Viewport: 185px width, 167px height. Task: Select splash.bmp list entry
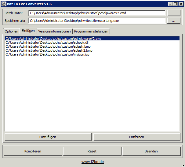48,47
